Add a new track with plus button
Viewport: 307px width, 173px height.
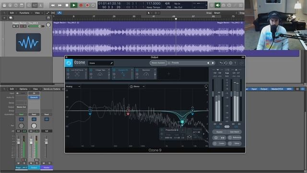pyautogui.click(x=4, y=18)
